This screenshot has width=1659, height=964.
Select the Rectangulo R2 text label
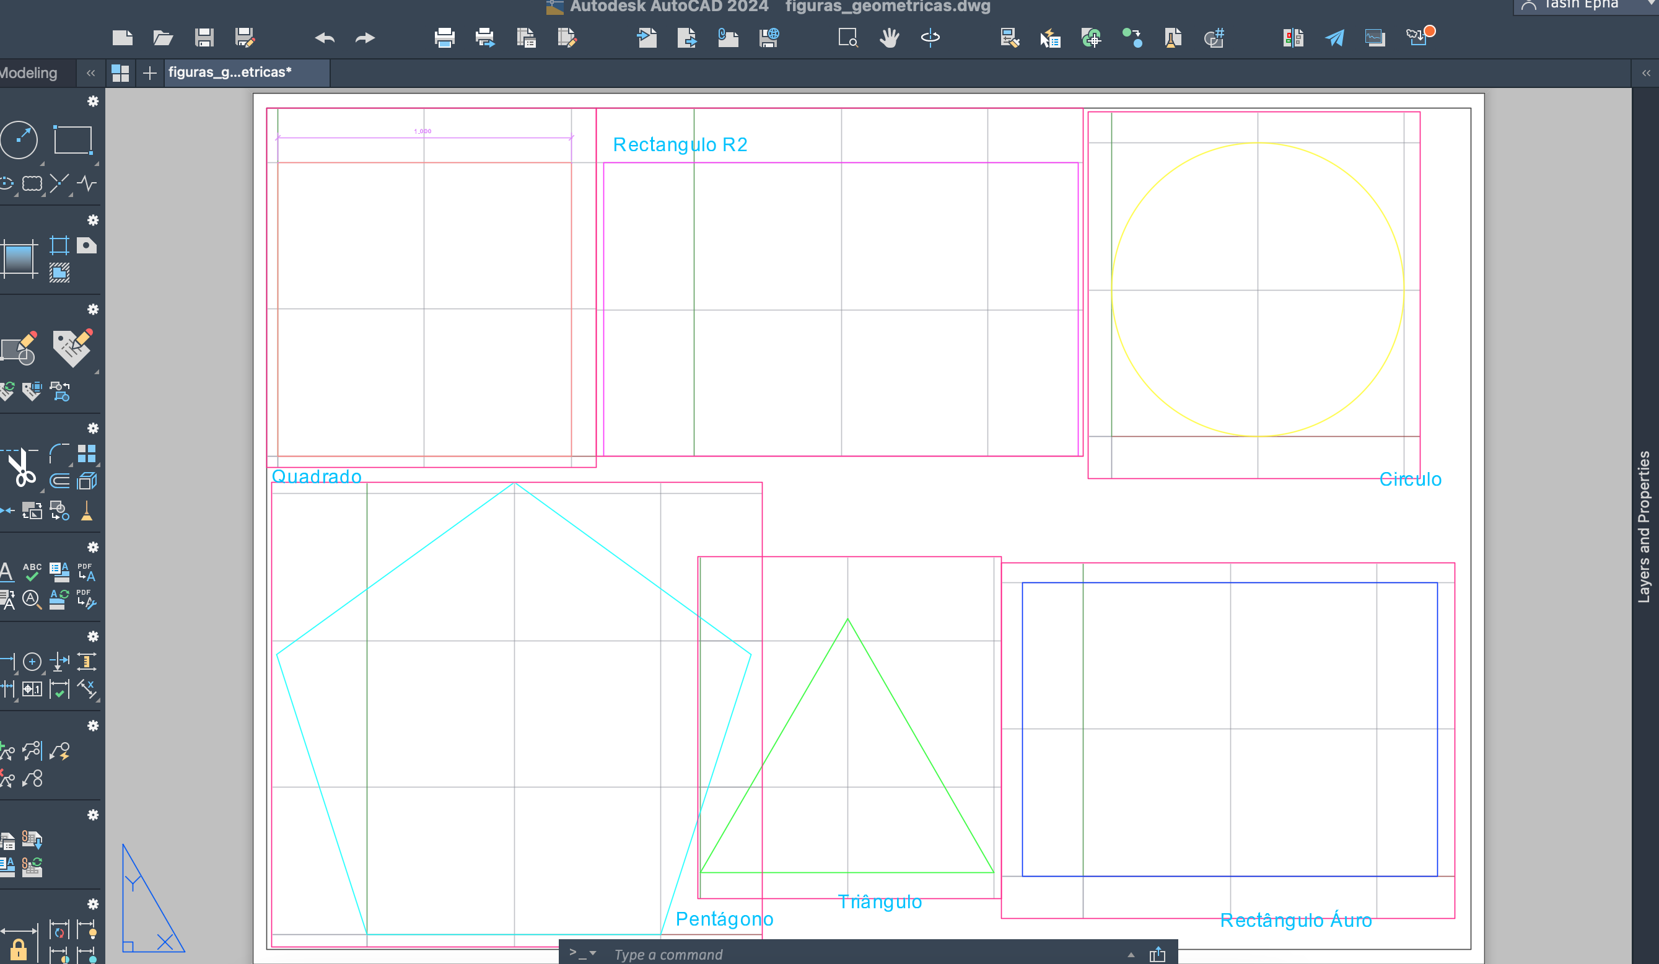click(x=680, y=144)
